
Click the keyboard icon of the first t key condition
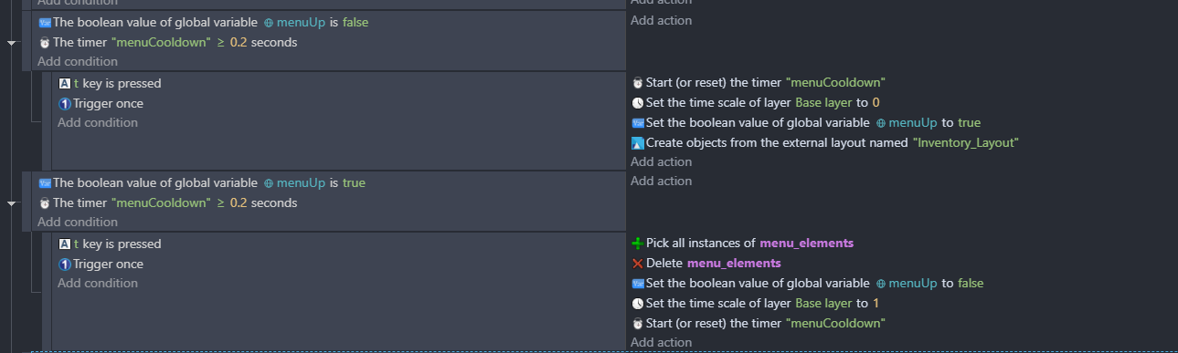[64, 83]
